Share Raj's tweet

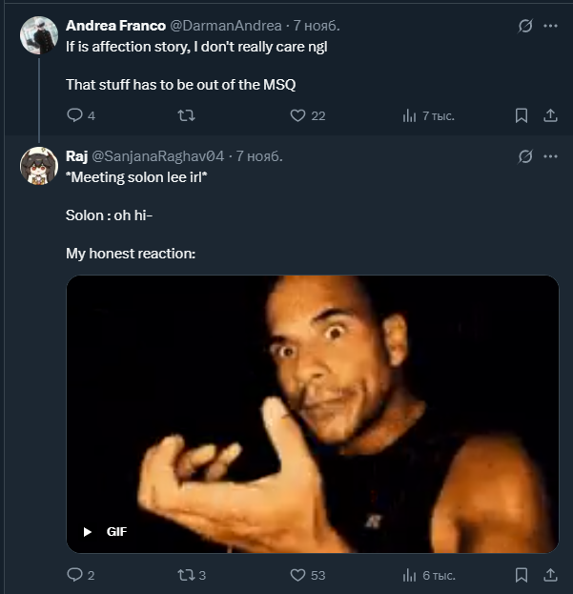pyautogui.click(x=550, y=575)
